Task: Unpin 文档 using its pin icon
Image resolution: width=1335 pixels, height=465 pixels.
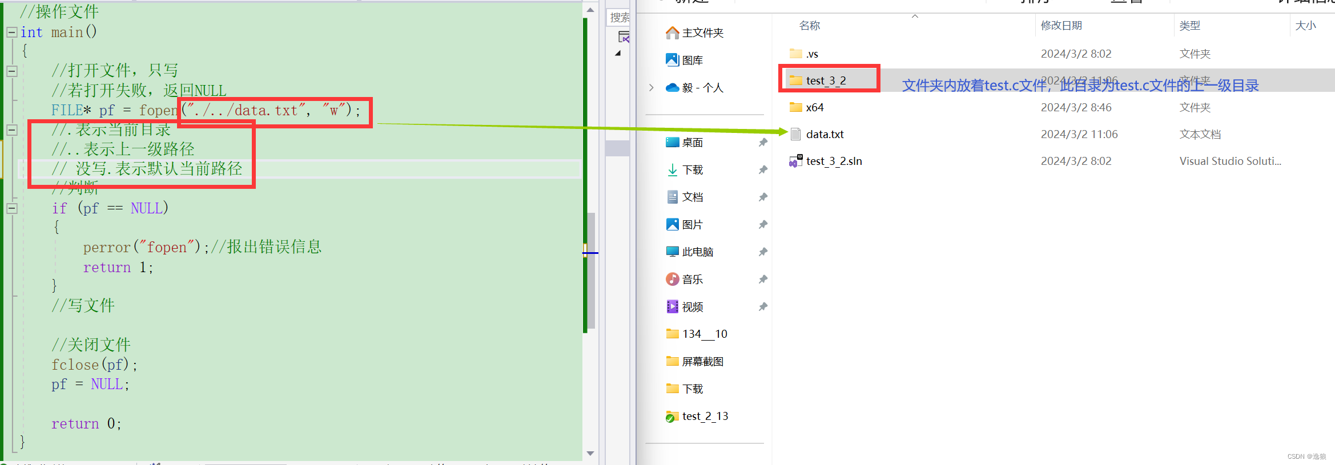Action: pos(763,197)
